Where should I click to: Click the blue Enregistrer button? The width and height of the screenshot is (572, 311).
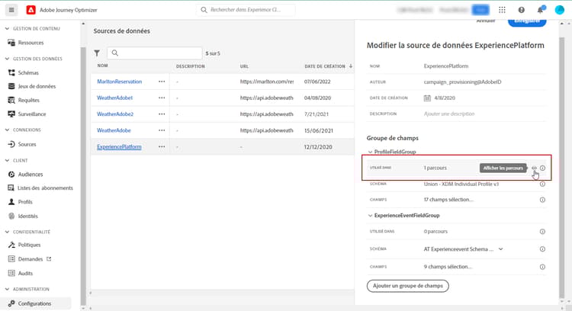[527, 21]
